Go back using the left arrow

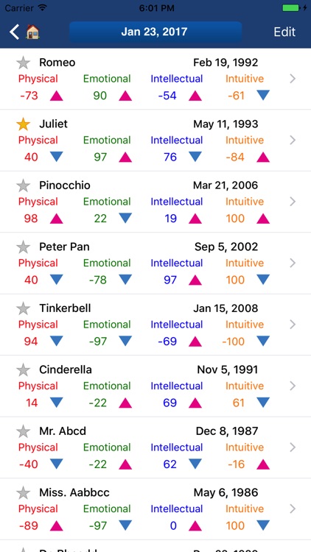click(14, 32)
